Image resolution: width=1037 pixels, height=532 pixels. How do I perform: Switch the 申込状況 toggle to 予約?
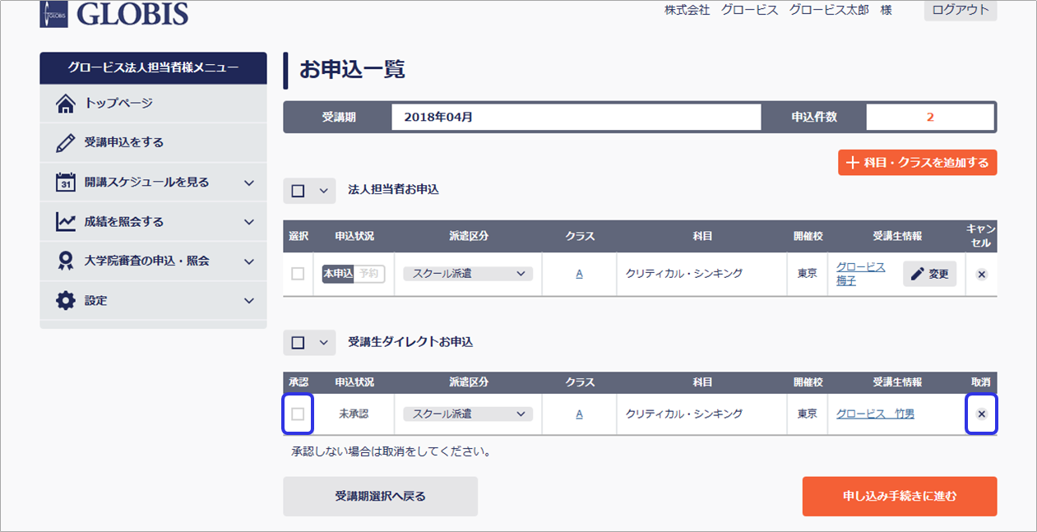369,274
